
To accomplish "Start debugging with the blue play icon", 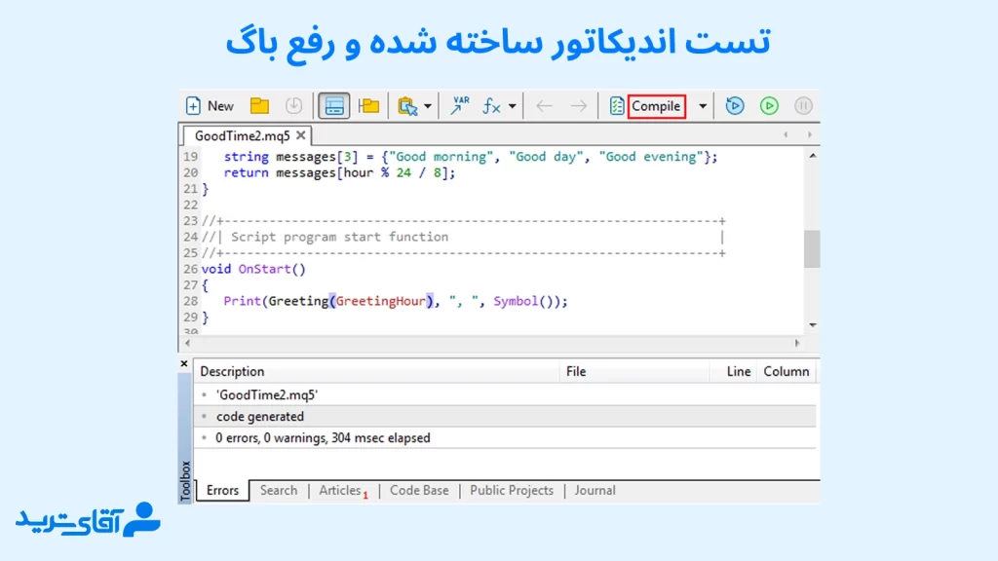I will tap(734, 105).
